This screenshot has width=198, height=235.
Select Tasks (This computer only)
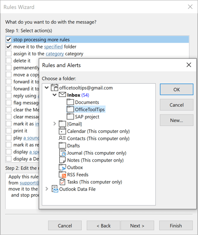point(94,182)
